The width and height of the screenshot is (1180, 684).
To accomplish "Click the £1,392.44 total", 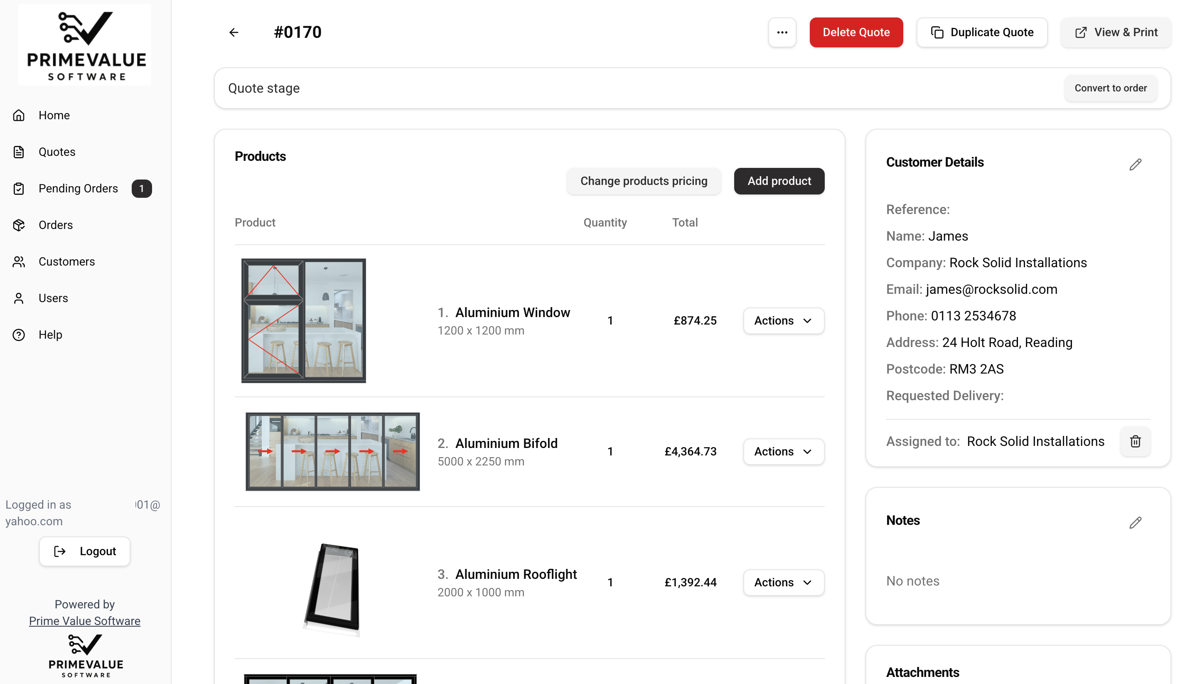I will click(691, 583).
